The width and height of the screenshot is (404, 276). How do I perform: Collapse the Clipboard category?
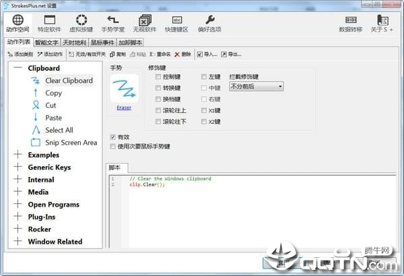pos(18,68)
